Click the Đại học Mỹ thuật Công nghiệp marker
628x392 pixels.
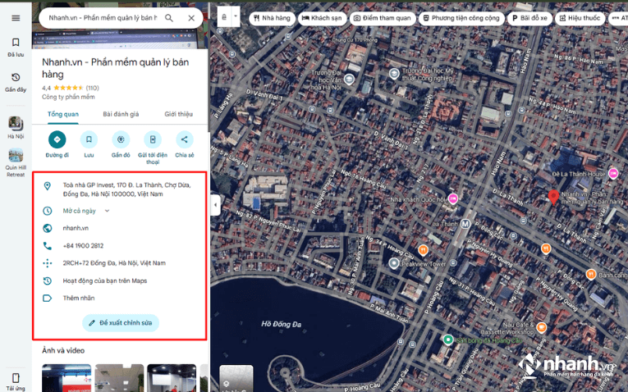[394, 74]
